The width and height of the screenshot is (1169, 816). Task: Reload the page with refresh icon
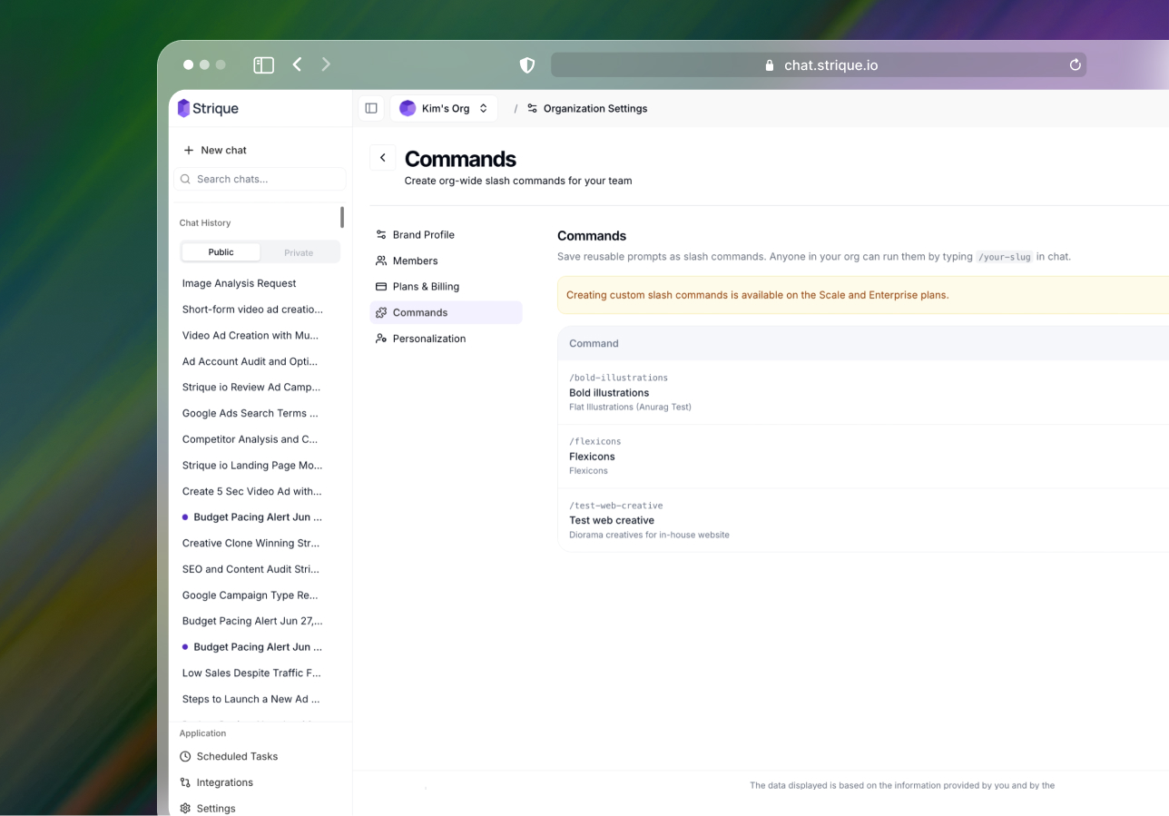[1076, 64]
